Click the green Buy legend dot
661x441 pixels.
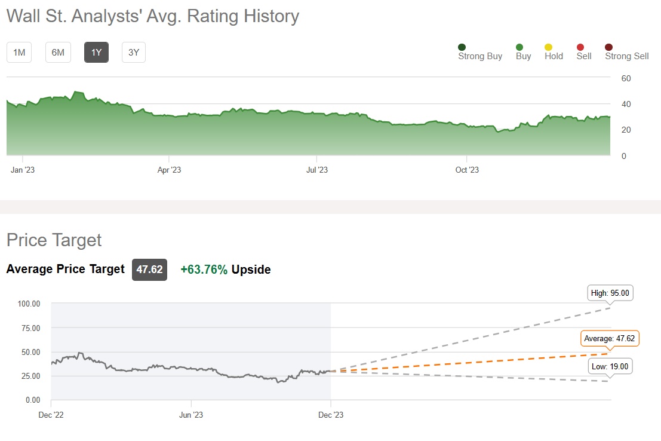point(519,47)
